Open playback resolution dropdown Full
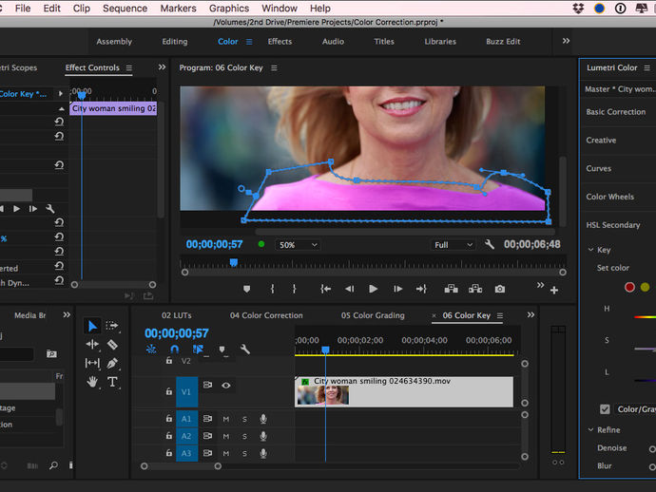The width and height of the screenshot is (656, 492). 453,245
